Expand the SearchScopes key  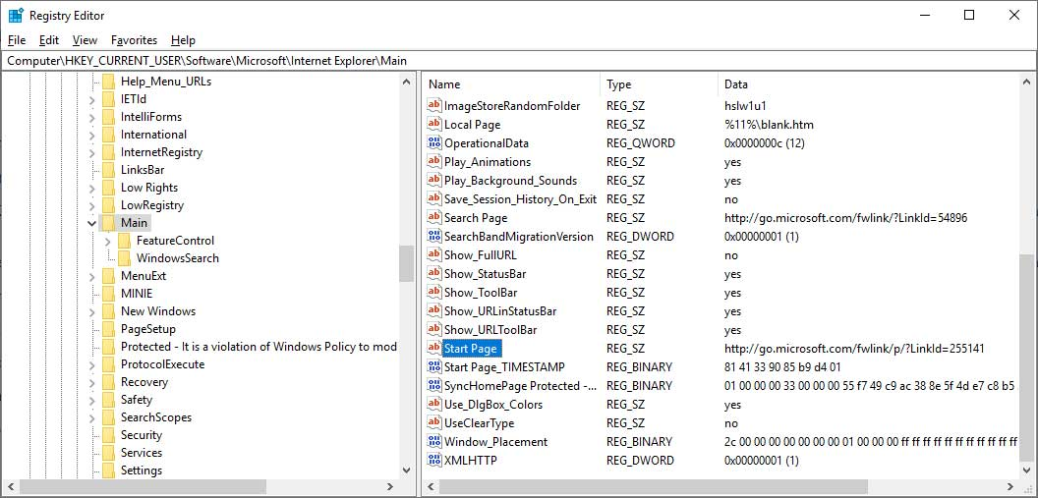coord(92,417)
